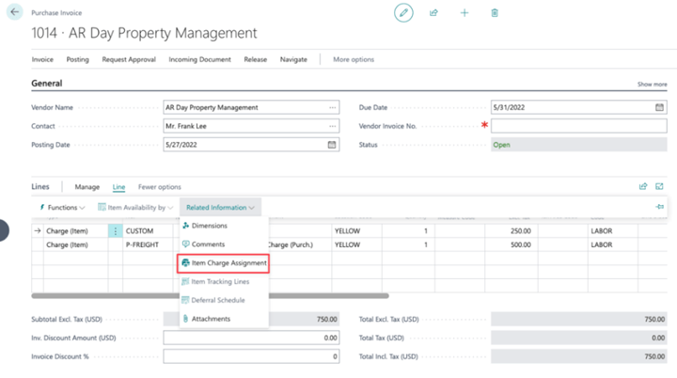Open the Posting menu tab
Viewport: 677px width, 378px height.
(x=77, y=59)
